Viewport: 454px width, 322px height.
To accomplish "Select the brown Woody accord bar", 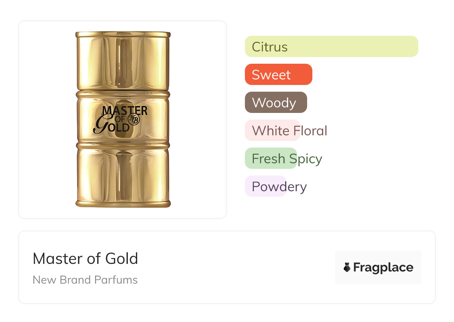I will (275, 102).
